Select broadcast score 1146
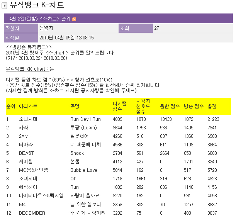This screenshot has width=236, height=217. point(188,187)
